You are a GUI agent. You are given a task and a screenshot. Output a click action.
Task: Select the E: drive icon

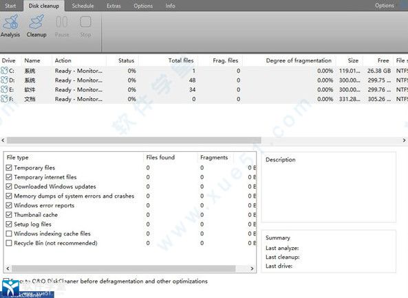(4, 89)
